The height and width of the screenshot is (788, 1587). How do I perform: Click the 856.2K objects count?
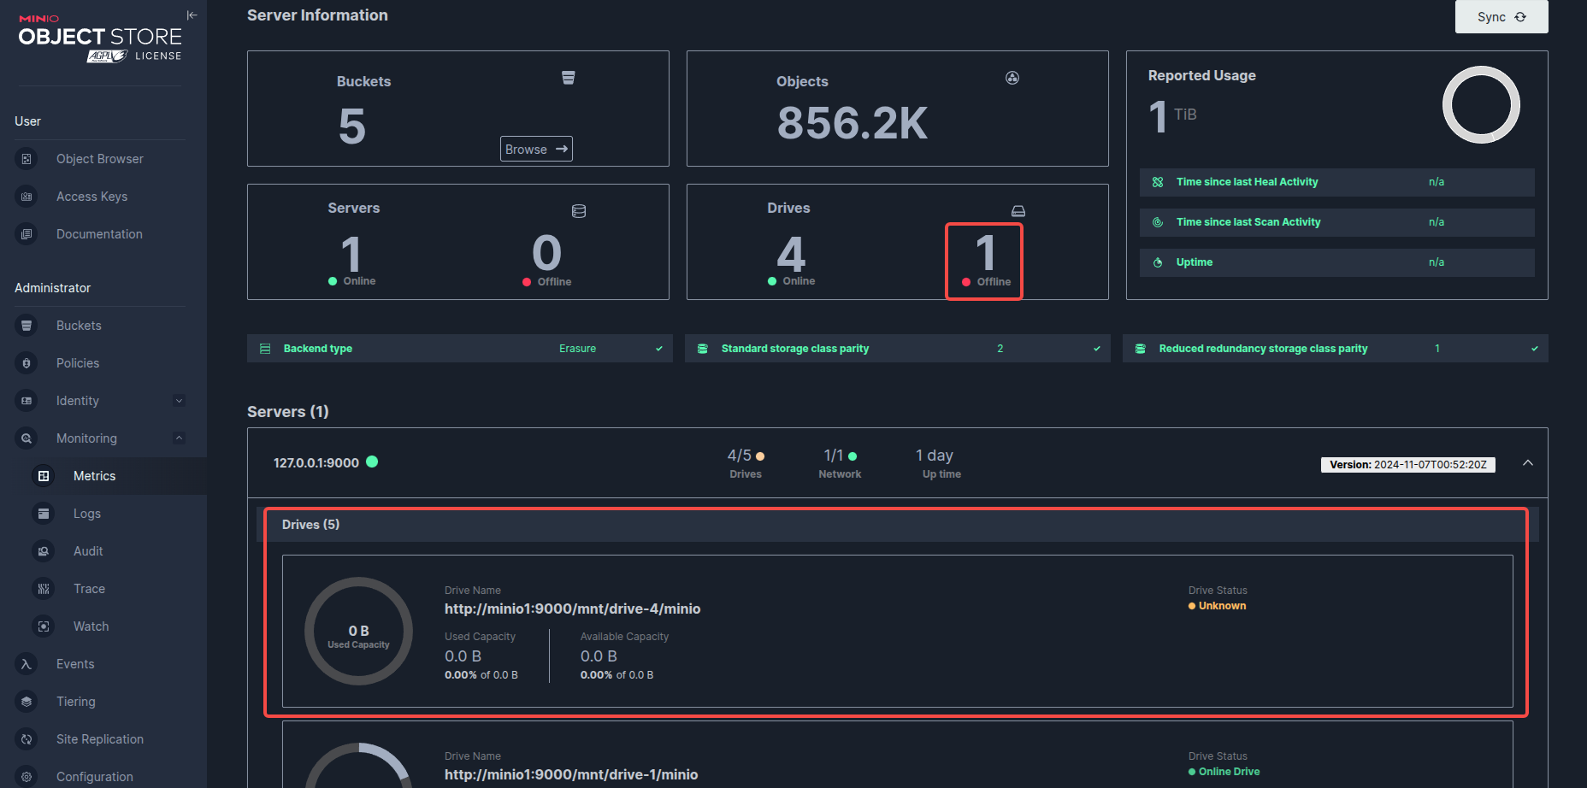click(852, 123)
